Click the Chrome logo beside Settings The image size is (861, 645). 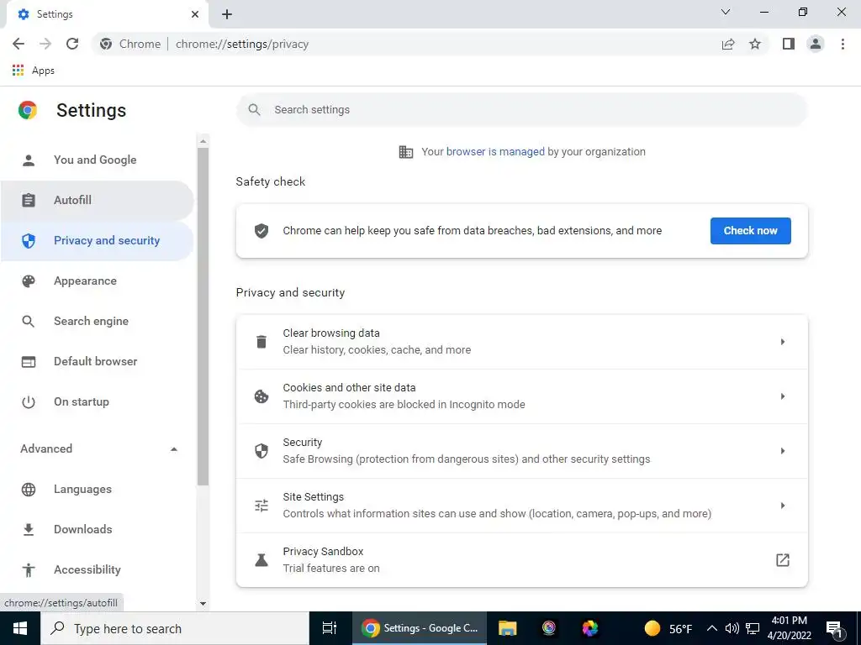[x=28, y=110]
